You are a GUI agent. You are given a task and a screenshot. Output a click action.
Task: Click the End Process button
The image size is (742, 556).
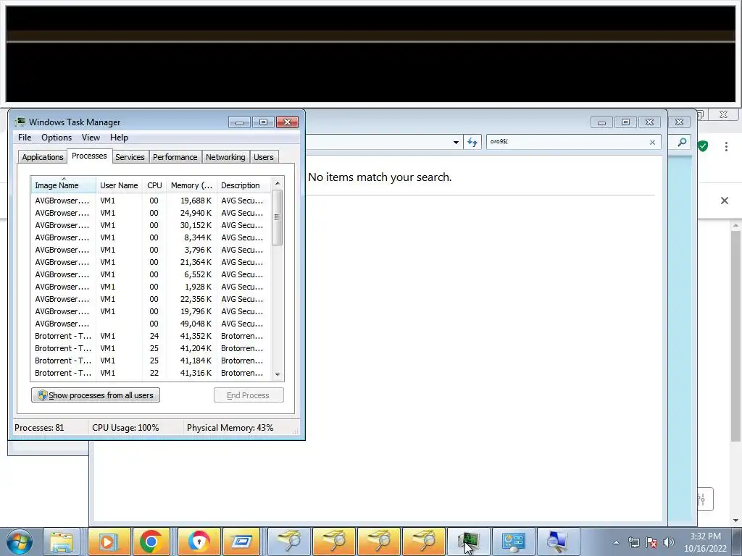(x=249, y=395)
